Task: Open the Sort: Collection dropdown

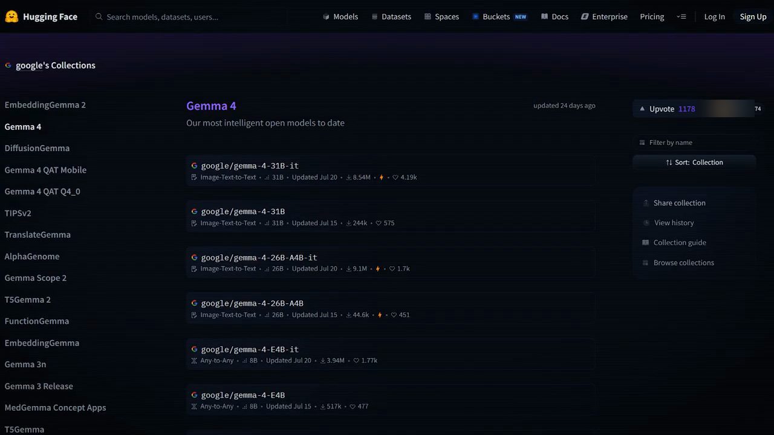Action: pos(694,163)
